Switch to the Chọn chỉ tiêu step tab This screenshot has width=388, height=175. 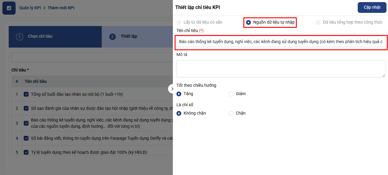pos(40,36)
